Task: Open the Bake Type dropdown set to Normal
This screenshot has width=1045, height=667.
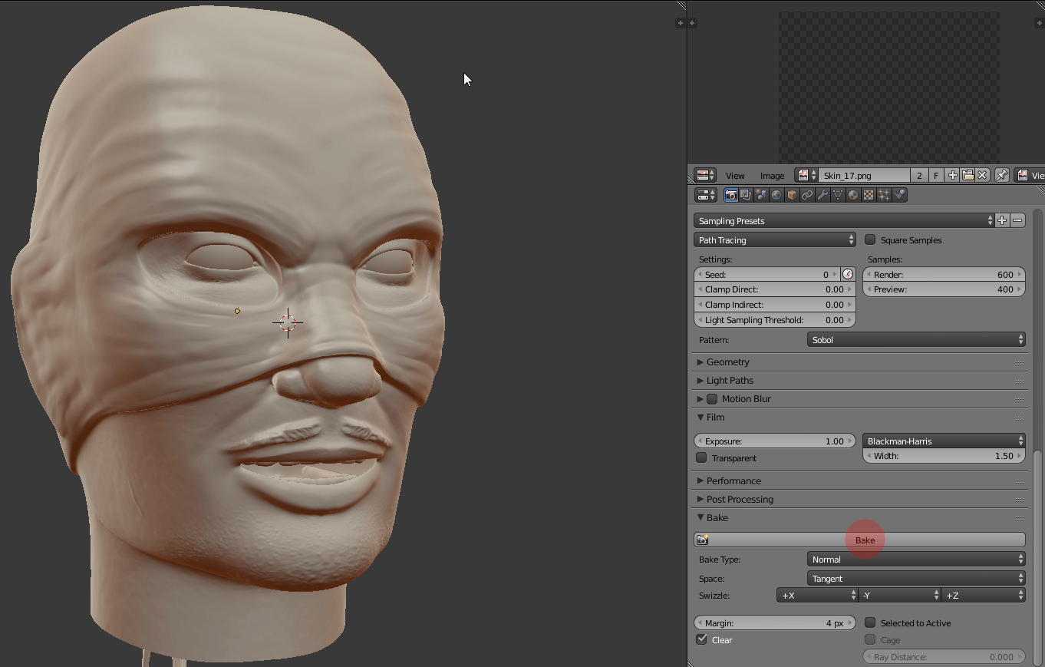Action: [x=915, y=560]
